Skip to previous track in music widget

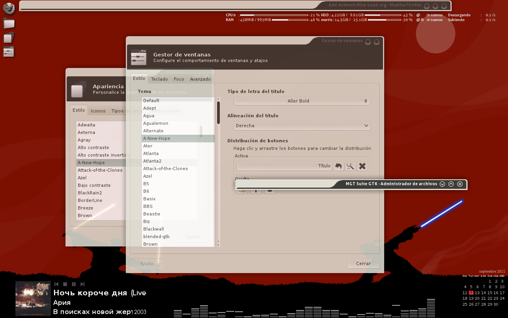56,284
